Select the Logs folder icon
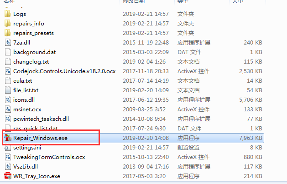 point(7,14)
